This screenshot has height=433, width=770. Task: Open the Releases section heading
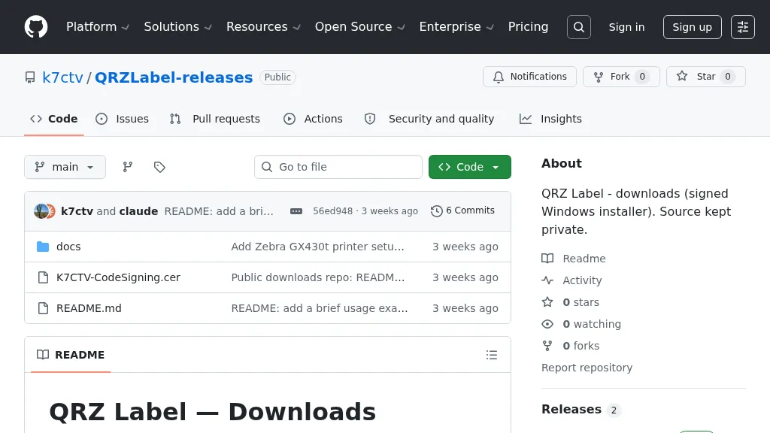(571, 410)
